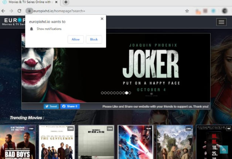Allow notifications from europixhd.io
232x159 pixels.
tap(76, 39)
